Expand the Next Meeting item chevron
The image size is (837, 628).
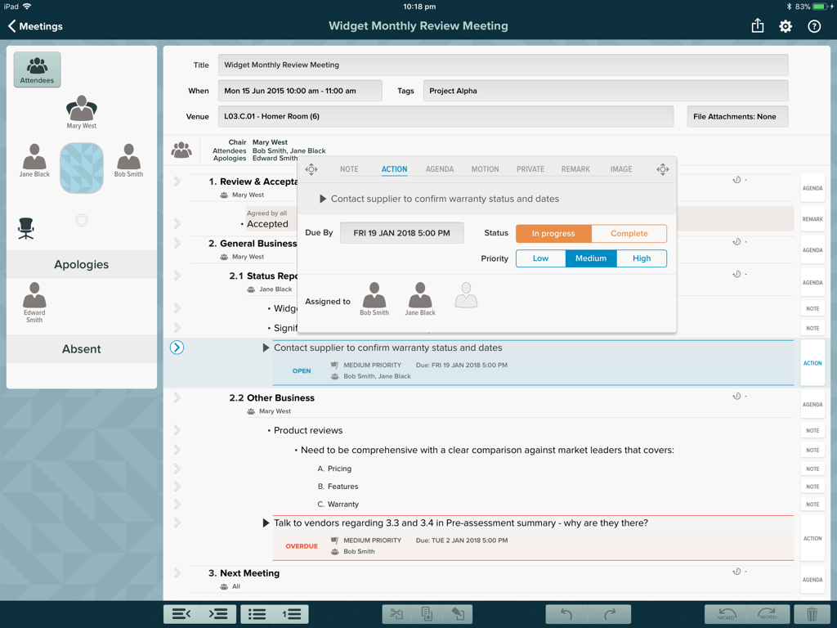pos(177,573)
